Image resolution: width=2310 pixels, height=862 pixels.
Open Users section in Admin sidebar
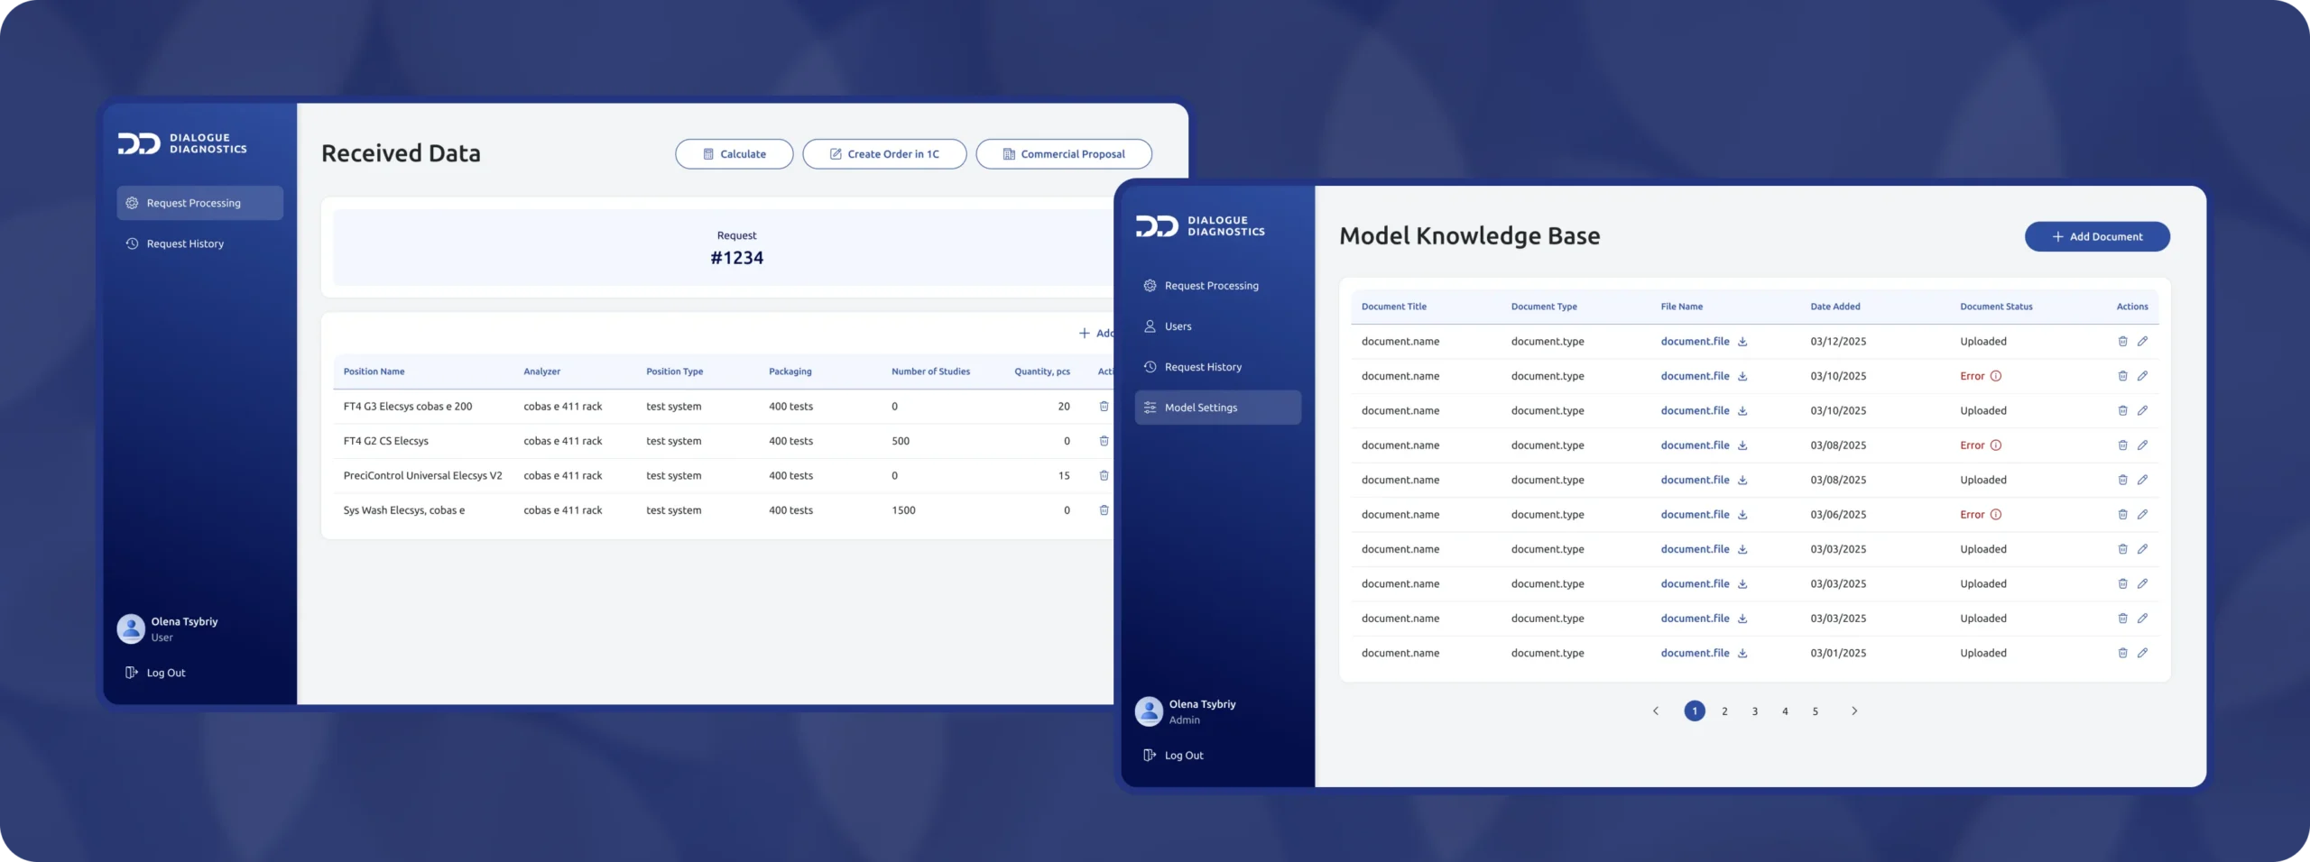point(1178,326)
